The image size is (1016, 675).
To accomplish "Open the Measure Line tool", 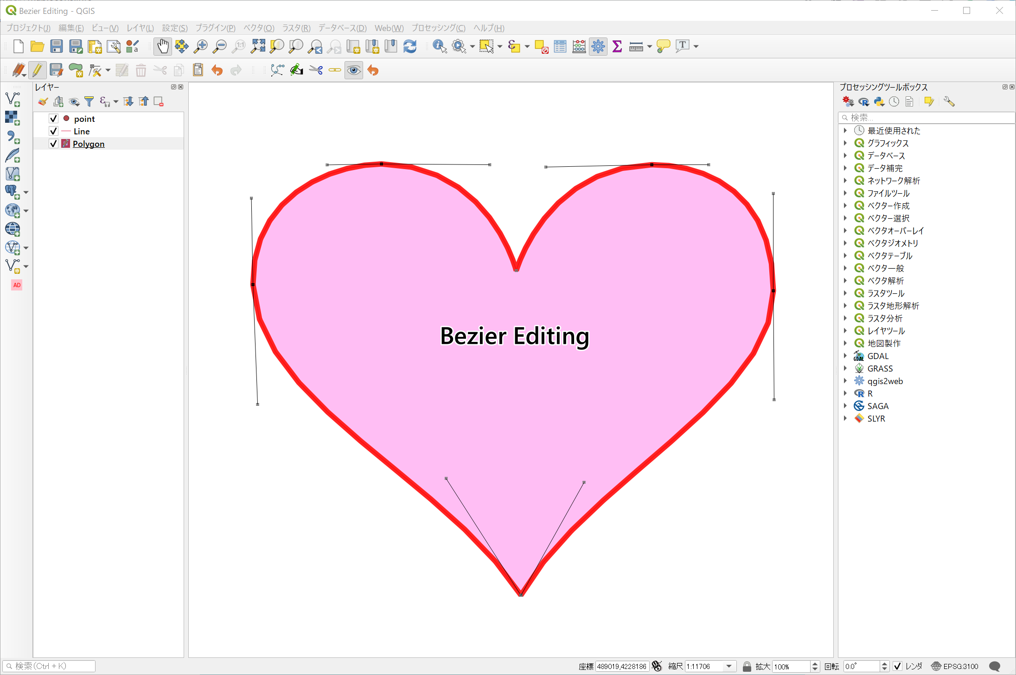I will 637,46.
